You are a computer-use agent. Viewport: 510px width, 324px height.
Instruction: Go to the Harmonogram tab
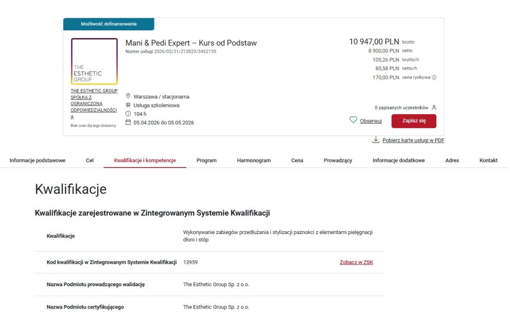click(254, 161)
